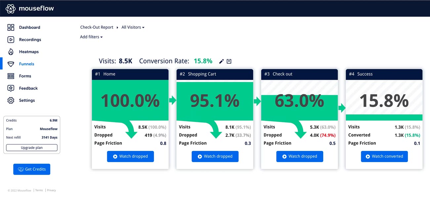Click Watch converted on the Success step
Screen dimensions: 430x198
tap(384, 156)
